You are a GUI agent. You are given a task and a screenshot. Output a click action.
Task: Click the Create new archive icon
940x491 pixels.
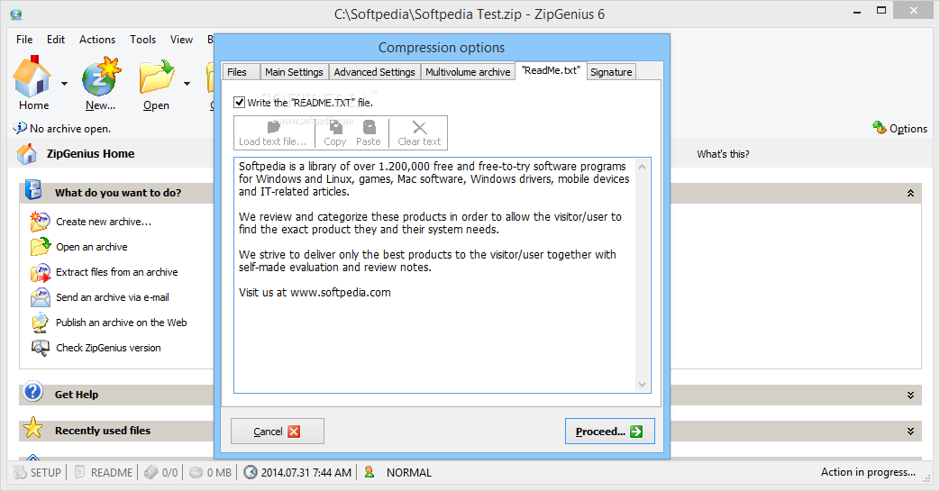(x=41, y=222)
